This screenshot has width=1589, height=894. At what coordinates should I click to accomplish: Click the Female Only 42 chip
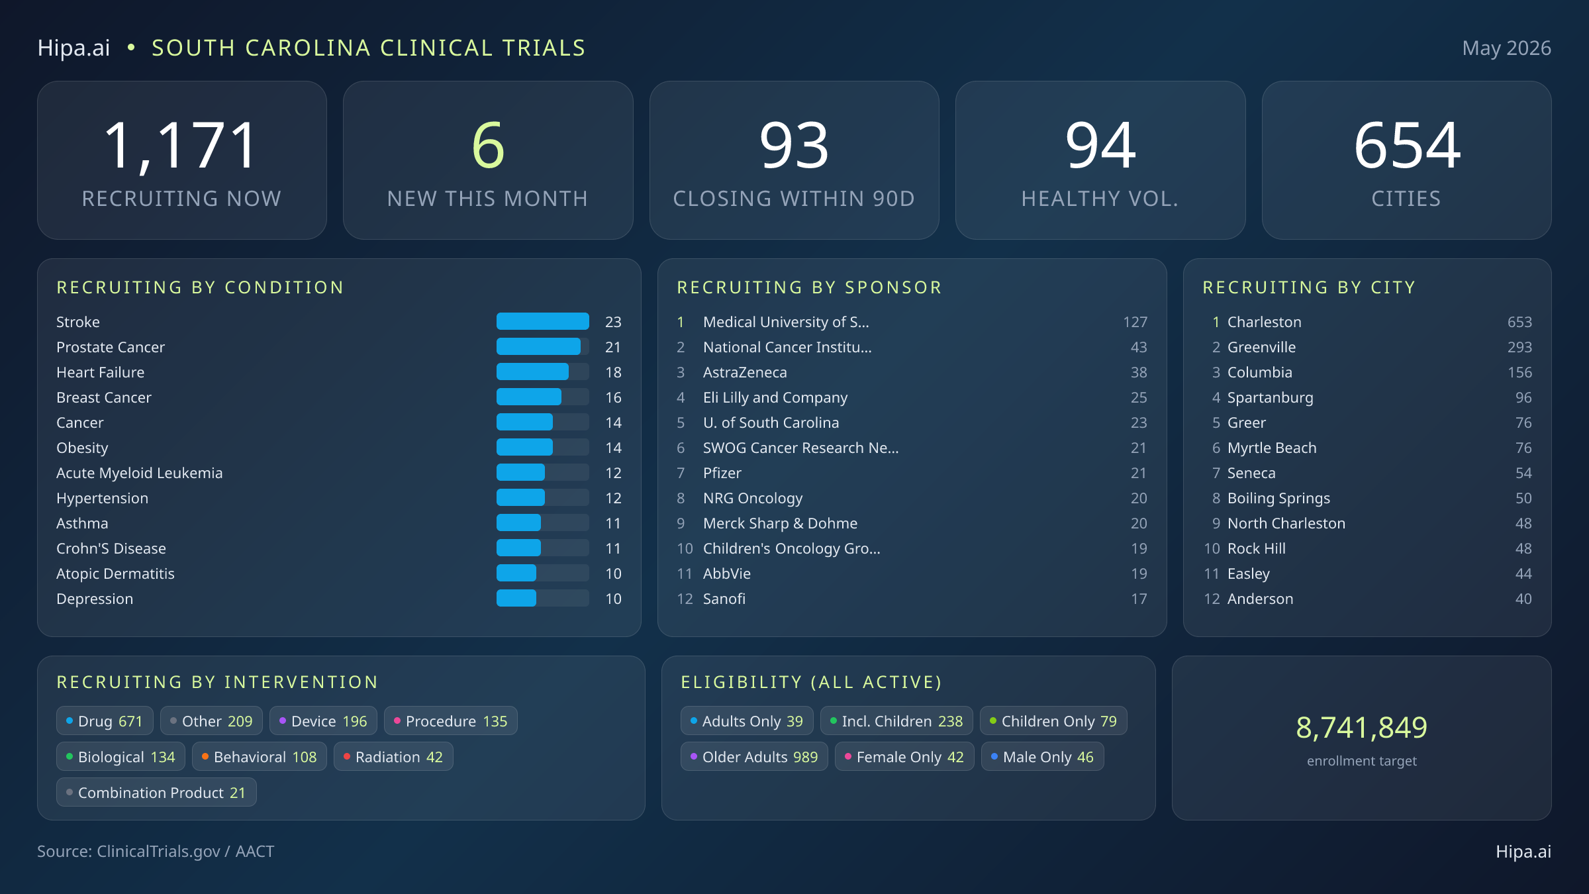click(904, 757)
